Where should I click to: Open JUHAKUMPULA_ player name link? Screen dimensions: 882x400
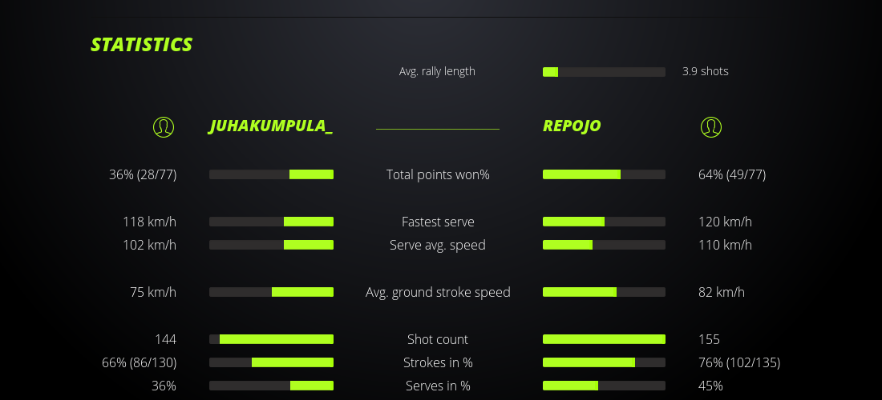(271, 126)
